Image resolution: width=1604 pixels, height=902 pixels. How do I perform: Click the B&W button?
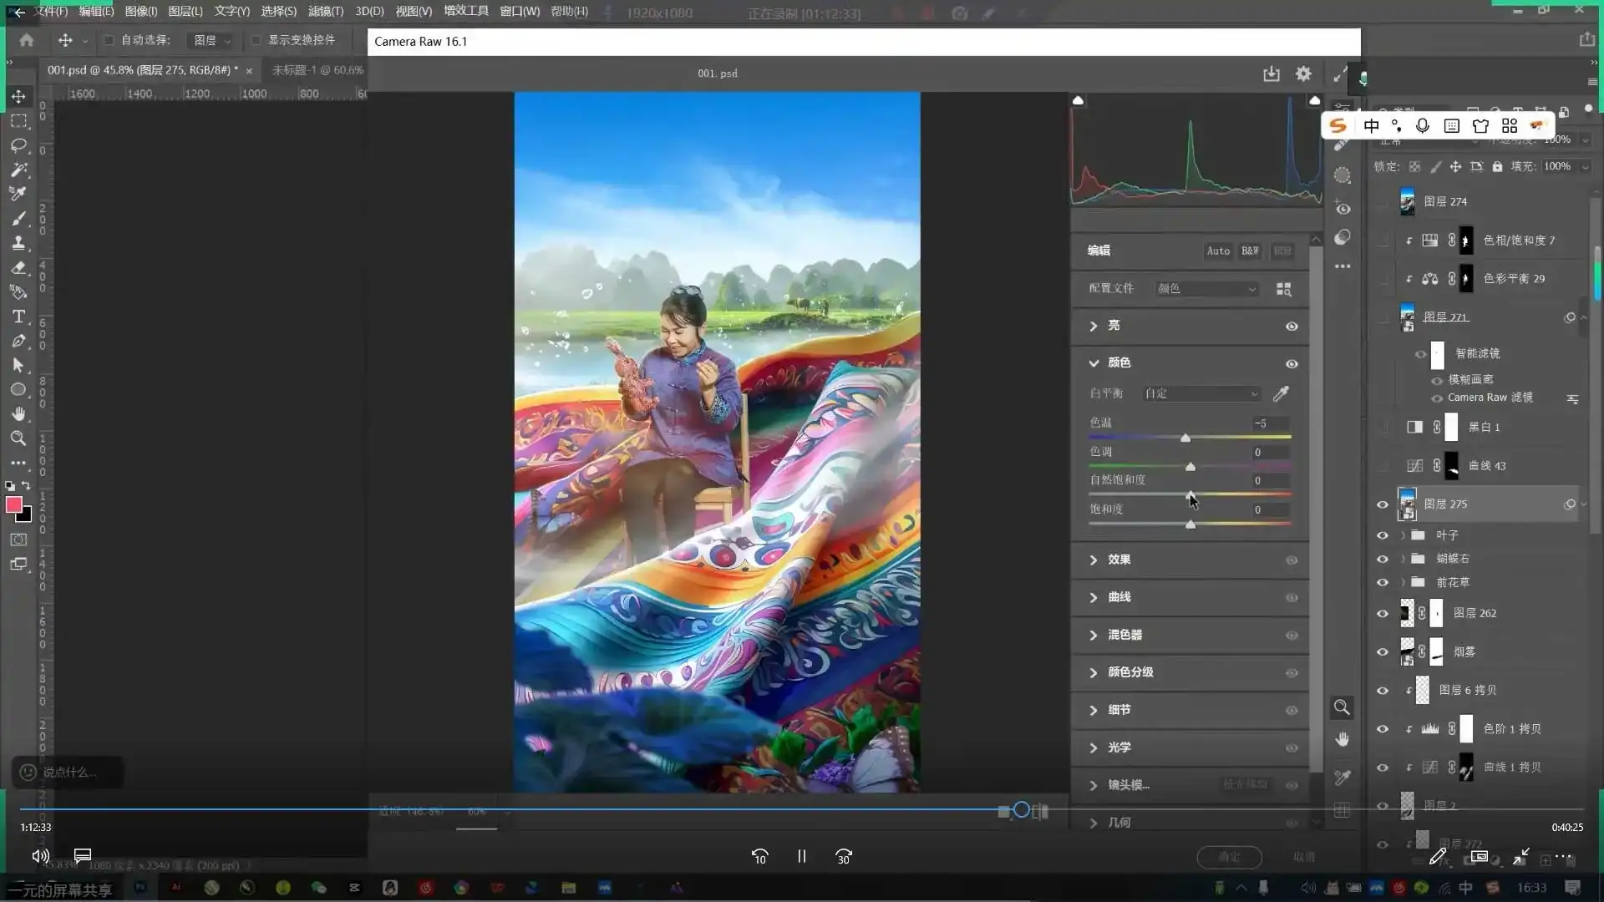(1250, 251)
